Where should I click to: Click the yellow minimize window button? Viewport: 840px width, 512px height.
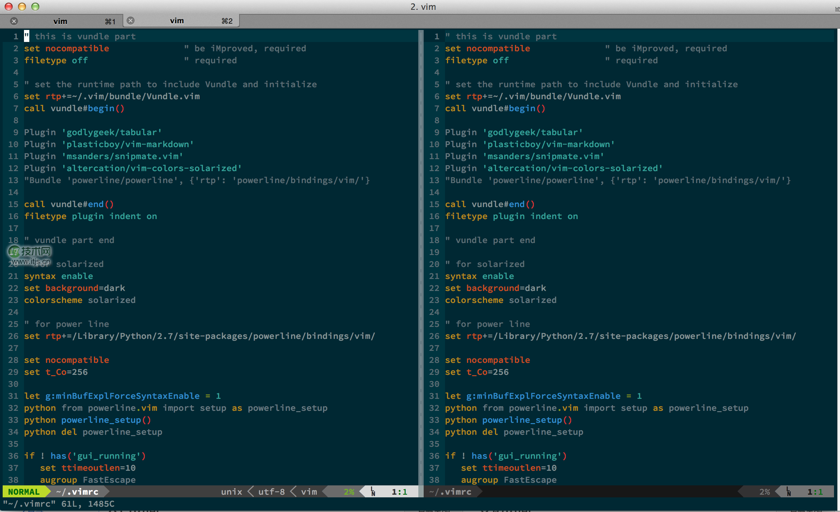(22, 6)
